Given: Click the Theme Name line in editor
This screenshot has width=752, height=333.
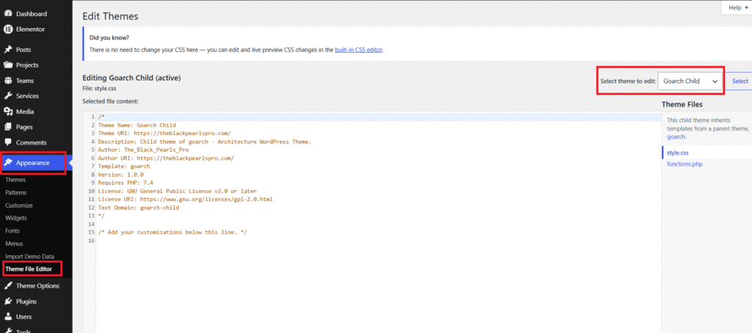Looking at the screenshot, I should pyautogui.click(x=137, y=125).
